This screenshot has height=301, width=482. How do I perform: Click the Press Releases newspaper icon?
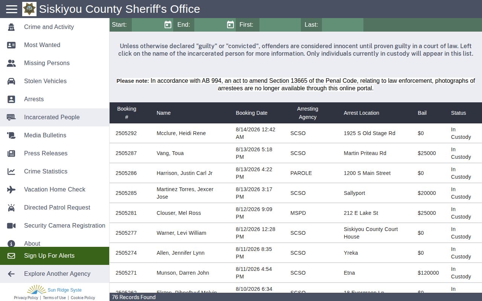[11, 154]
